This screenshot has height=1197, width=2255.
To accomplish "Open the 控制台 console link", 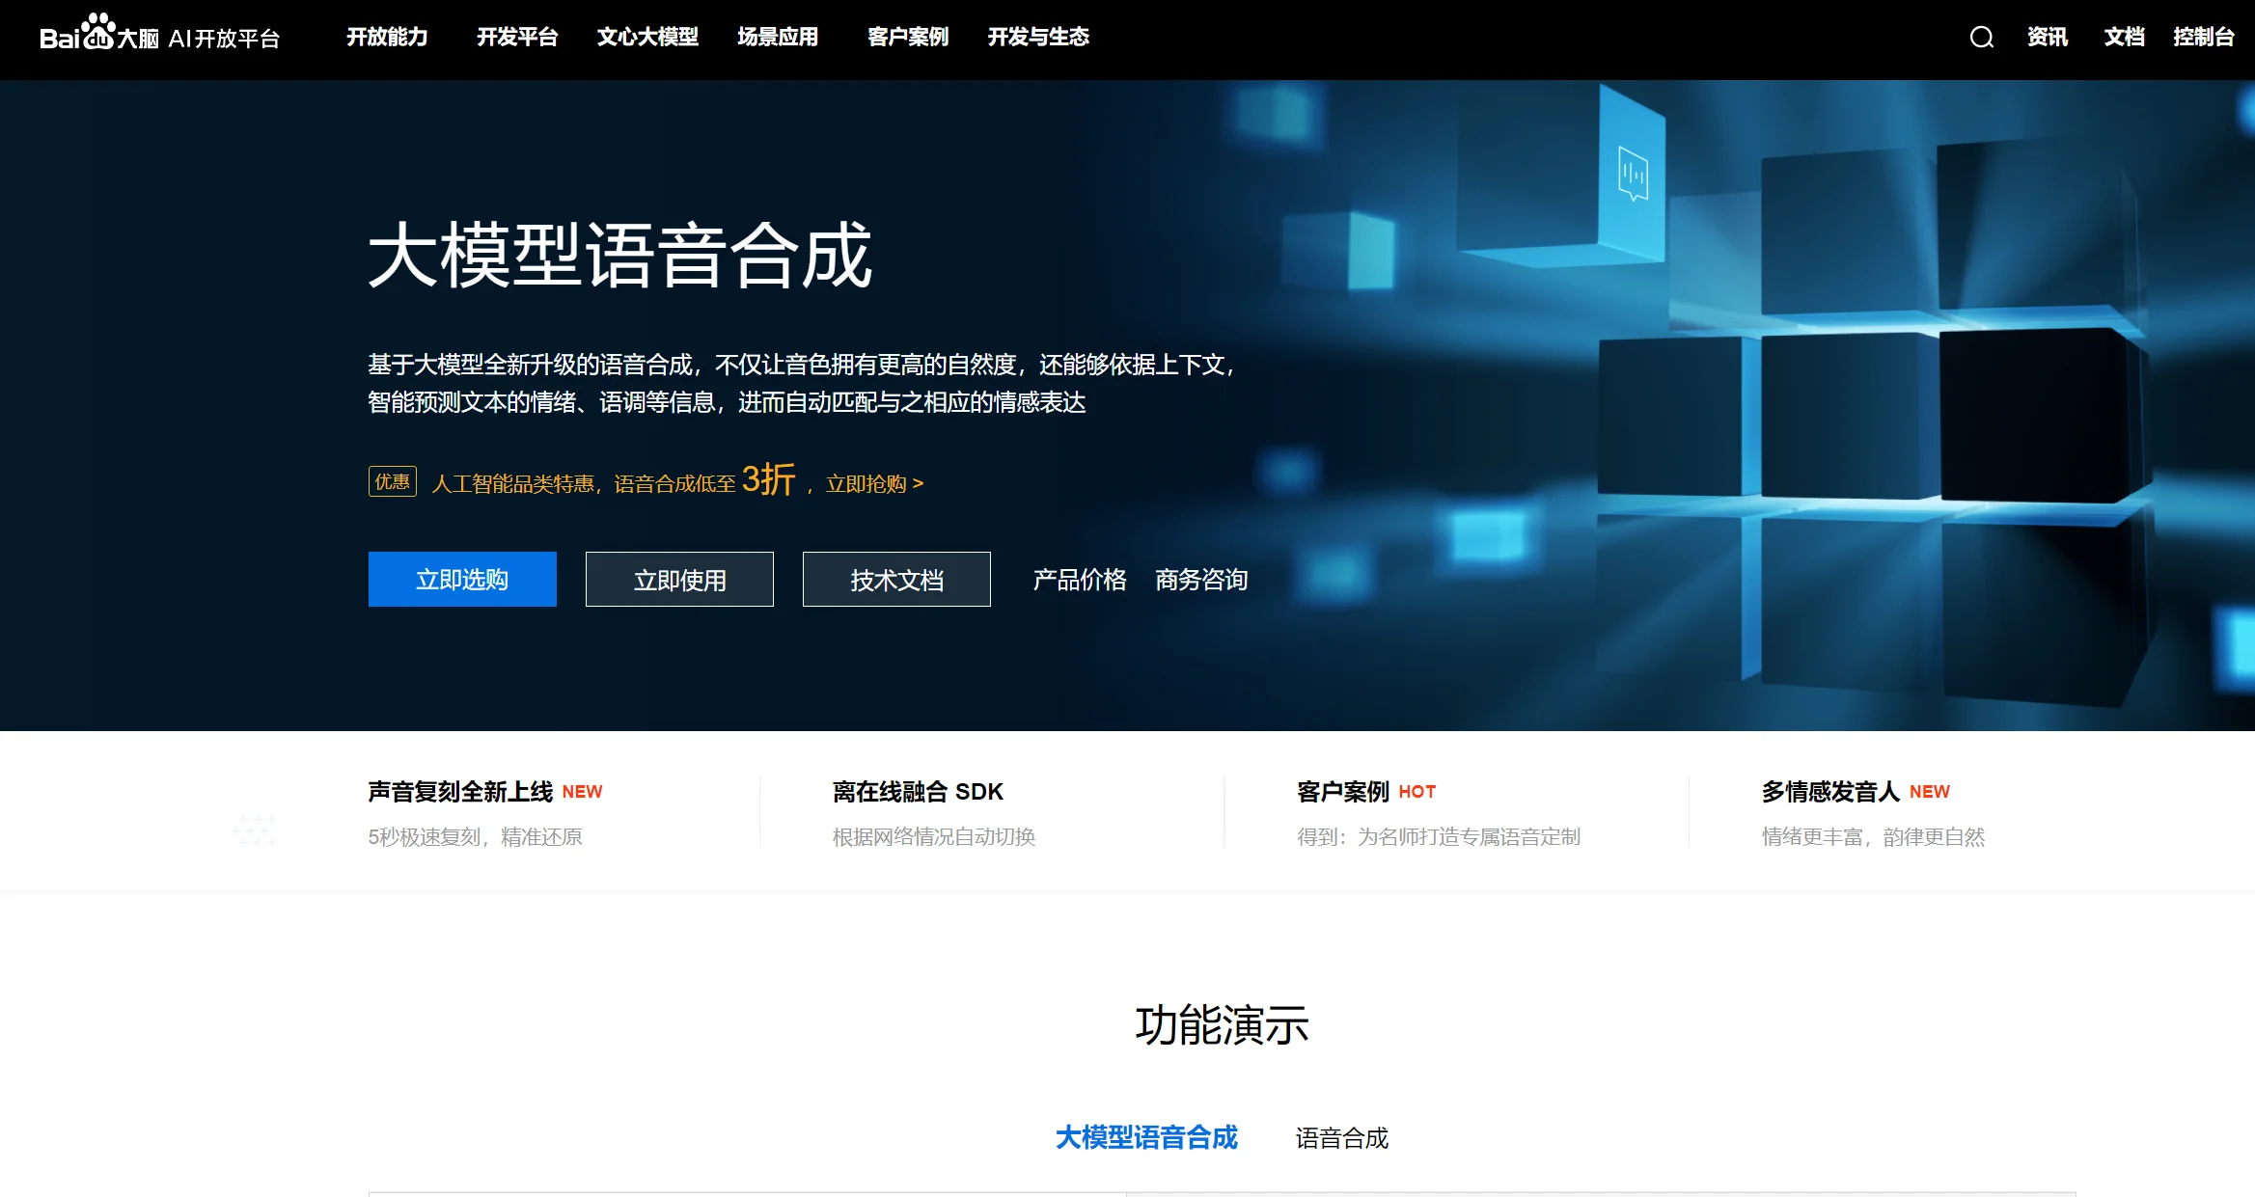I will pyautogui.click(x=2203, y=38).
